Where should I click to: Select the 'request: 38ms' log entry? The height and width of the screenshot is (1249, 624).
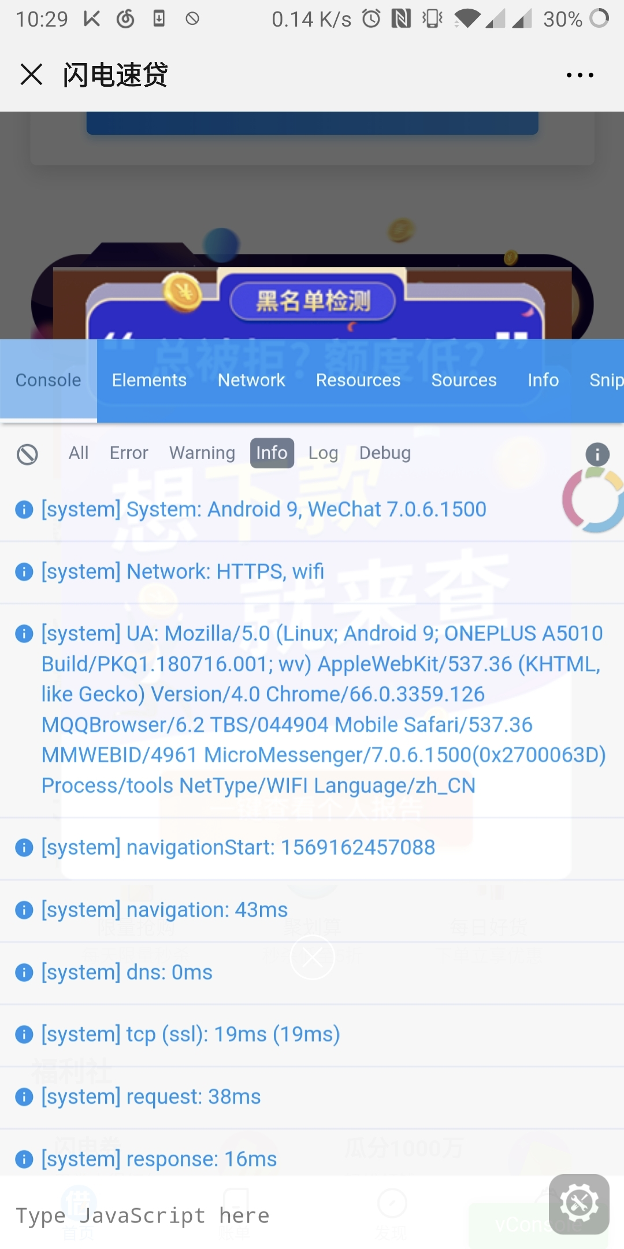tap(312, 1098)
